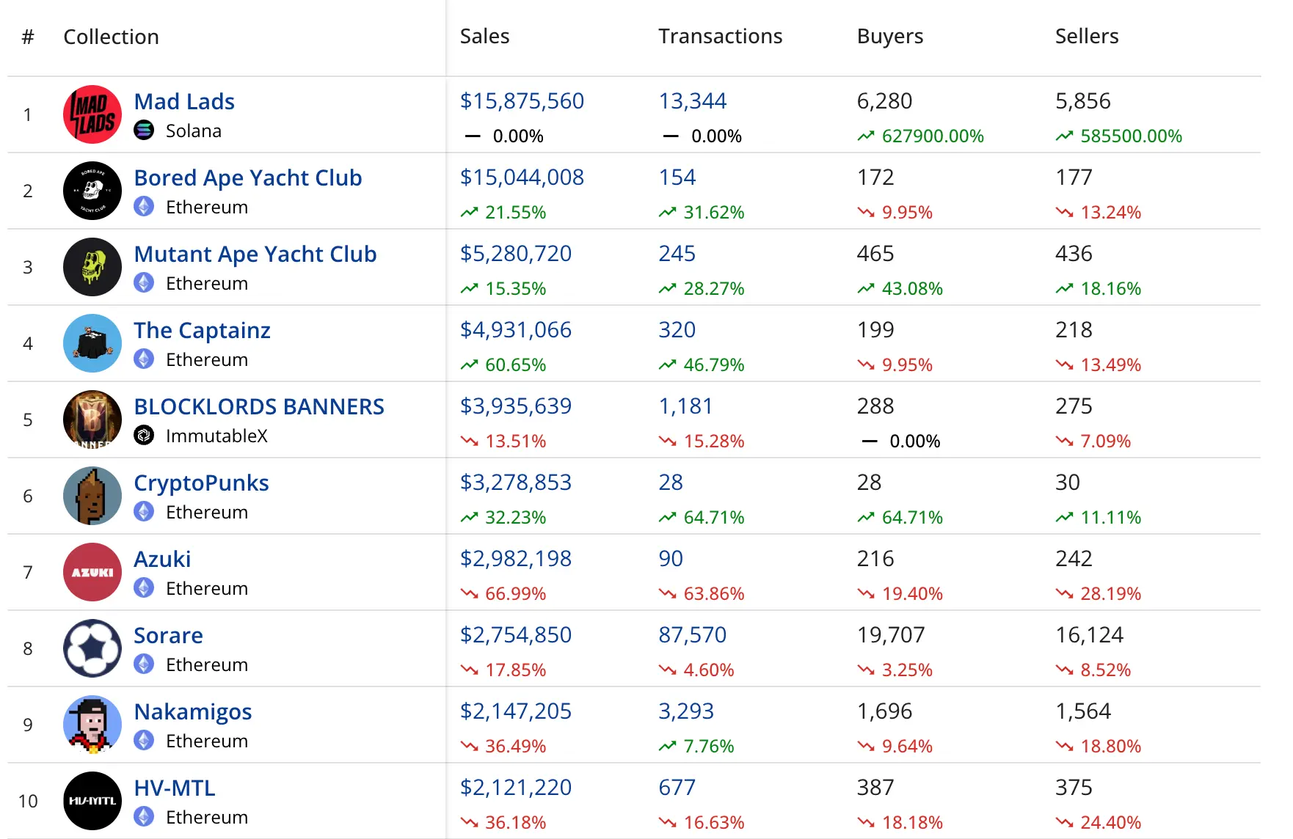Click the 3,293 transactions value
This screenshot has height=839, width=1293.
686,711
